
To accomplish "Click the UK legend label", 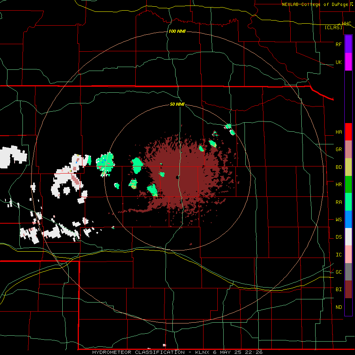I will pos(338,62).
